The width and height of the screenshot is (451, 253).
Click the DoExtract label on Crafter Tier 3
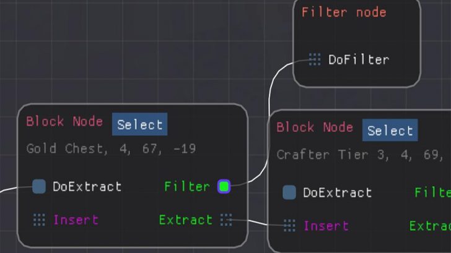tap(337, 192)
